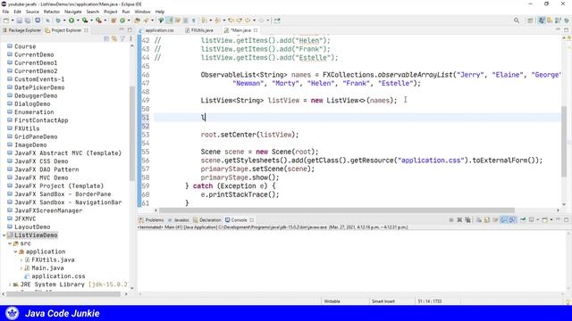Open the File menu
The image size is (572, 321).
[x=5, y=12]
